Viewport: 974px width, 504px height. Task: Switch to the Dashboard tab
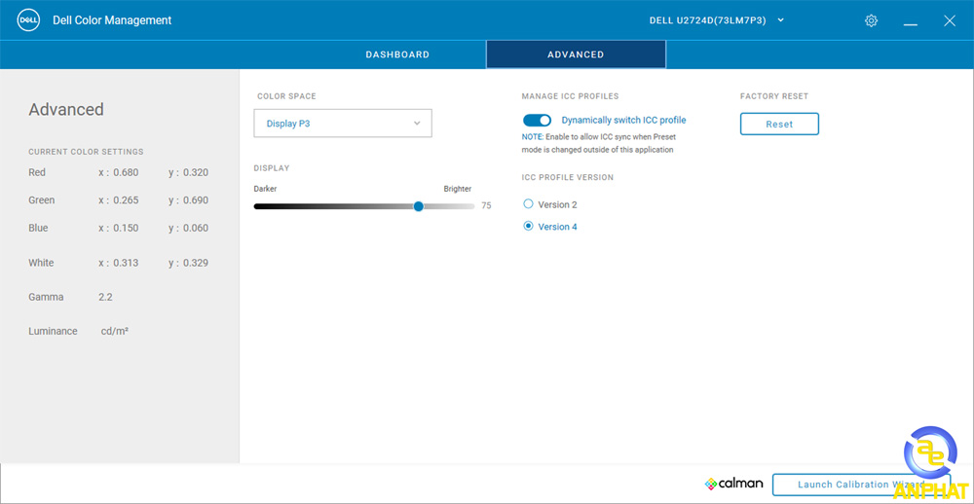[397, 54]
